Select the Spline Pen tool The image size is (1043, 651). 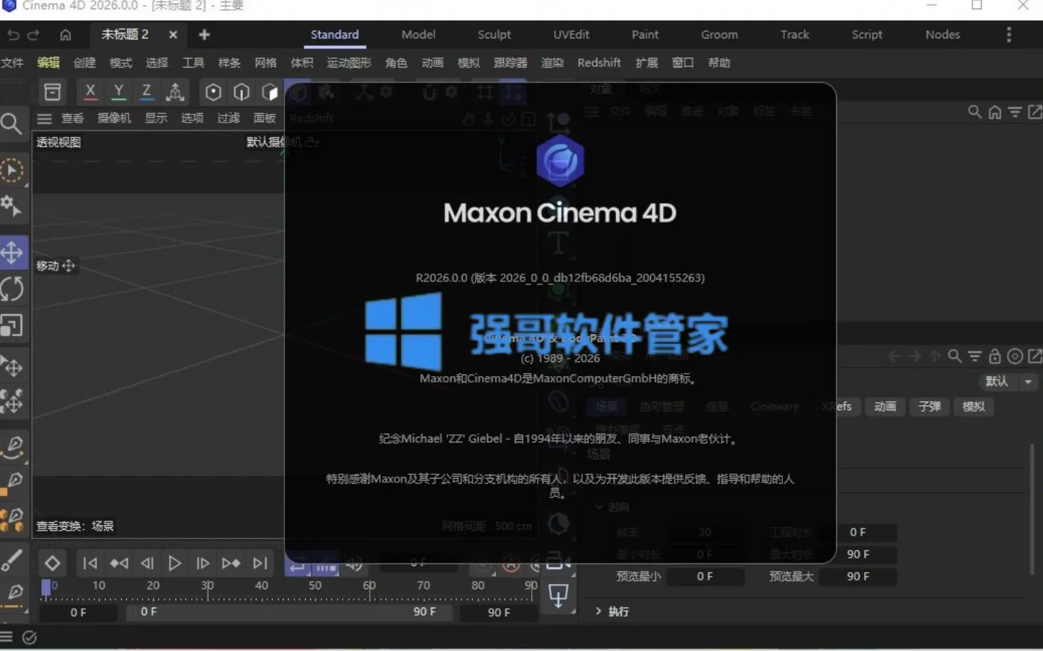tap(14, 446)
